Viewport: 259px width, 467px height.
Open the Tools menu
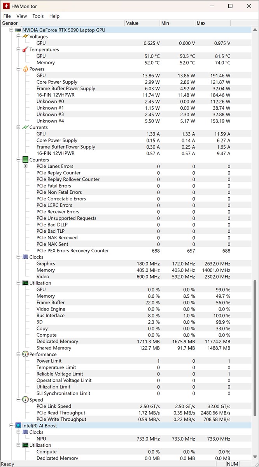(38, 16)
